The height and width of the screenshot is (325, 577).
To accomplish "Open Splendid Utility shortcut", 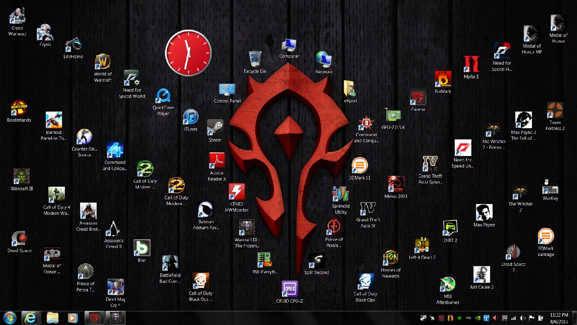I will click(x=341, y=200).
